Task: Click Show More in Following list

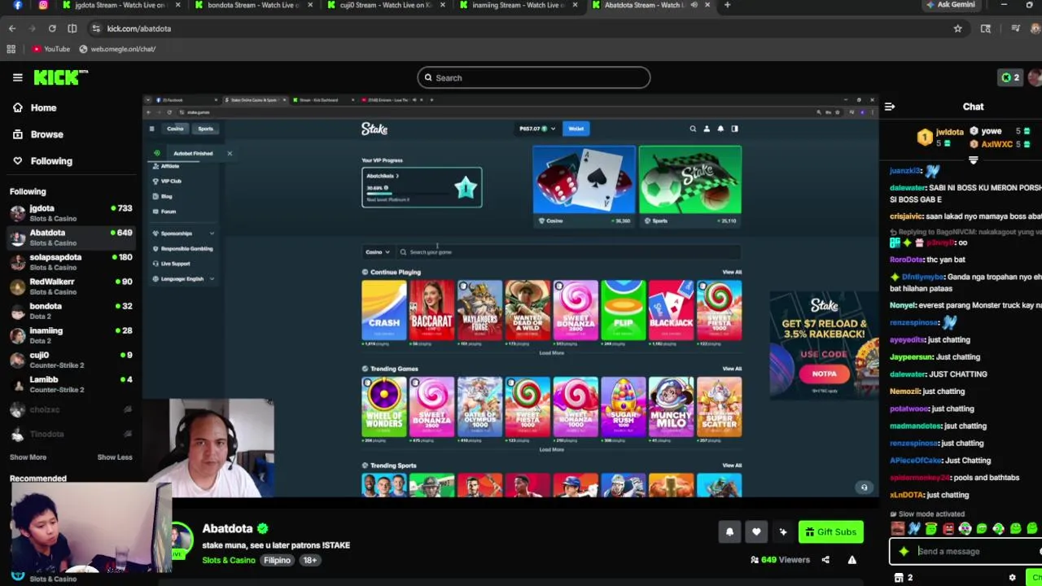Action: coord(28,457)
